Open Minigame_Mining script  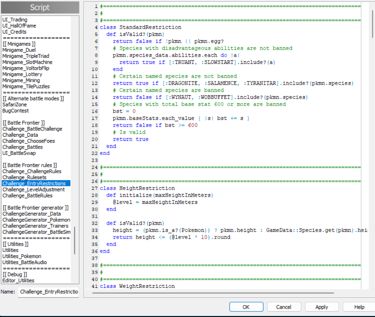click(21, 80)
